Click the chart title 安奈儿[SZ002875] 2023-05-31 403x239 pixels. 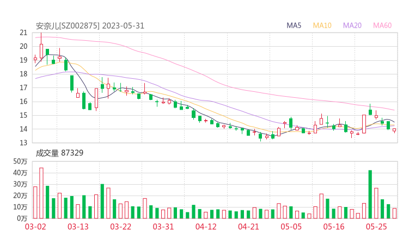click(x=90, y=26)
